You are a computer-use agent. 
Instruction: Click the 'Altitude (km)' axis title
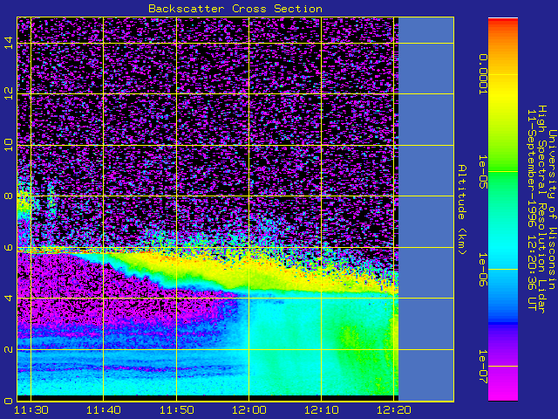coord(461,209)
